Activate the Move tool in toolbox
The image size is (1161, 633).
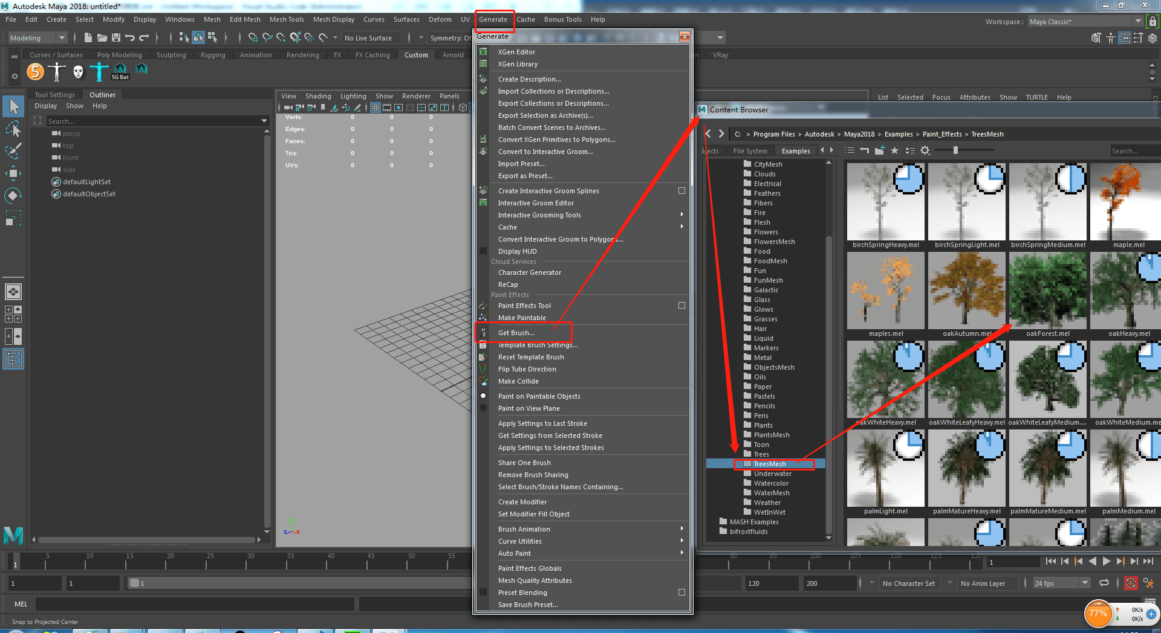(x=13, y=173)
